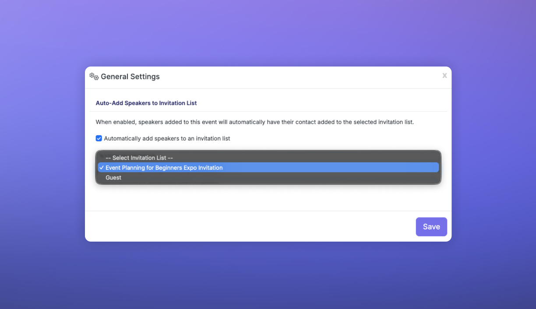
Task: Click the open invitation list selector box
Action: click(268, 168)
